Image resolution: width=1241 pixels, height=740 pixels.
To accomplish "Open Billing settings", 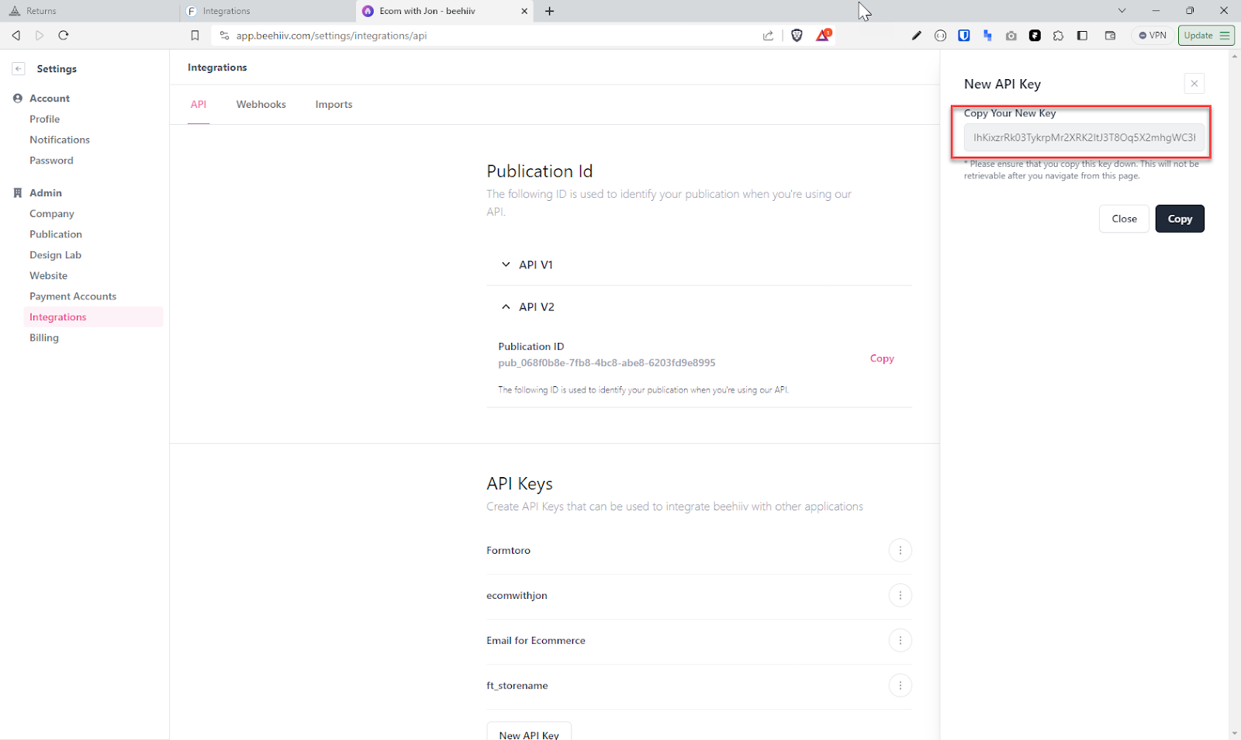I will pos(44,338).
